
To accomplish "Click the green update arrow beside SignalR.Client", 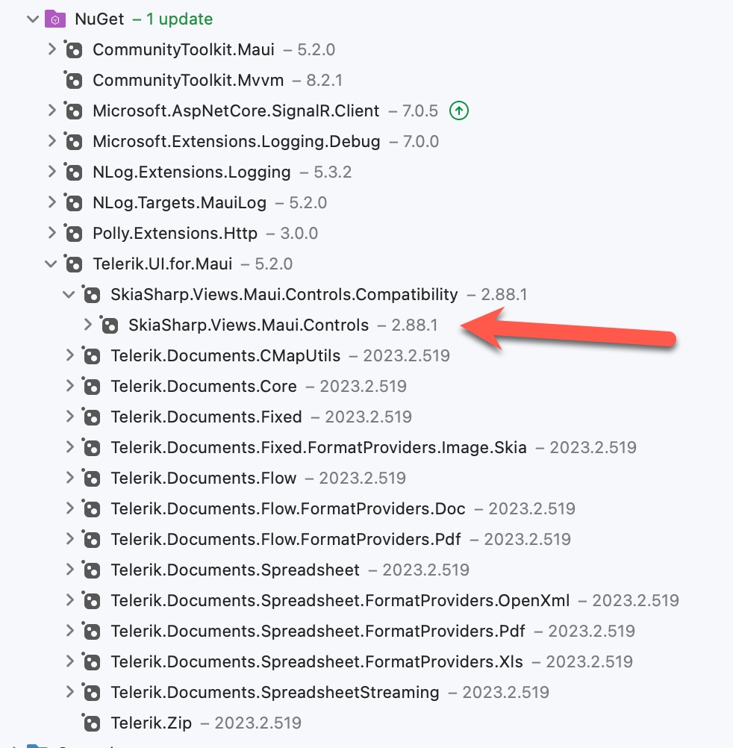I will [x=459, y=111].
